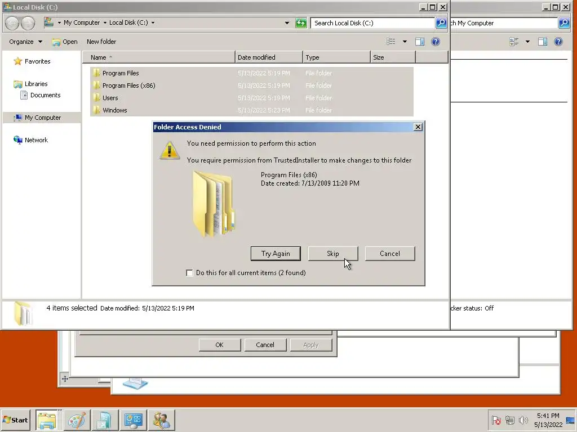Click computer icon in address bar

point(48,22)
